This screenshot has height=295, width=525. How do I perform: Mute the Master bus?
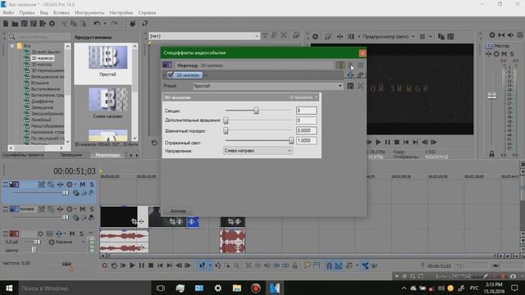pyautogui.click(x=504, y=54)
